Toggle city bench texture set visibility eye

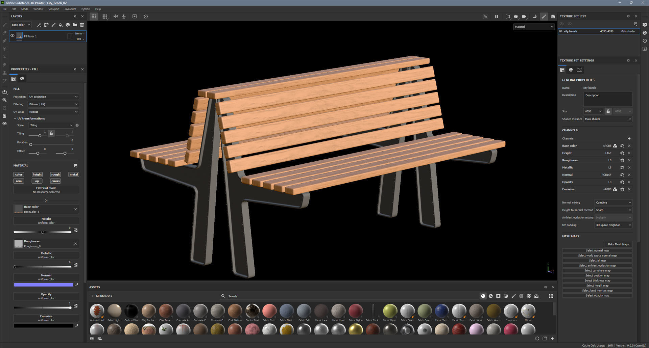[561, 31]
